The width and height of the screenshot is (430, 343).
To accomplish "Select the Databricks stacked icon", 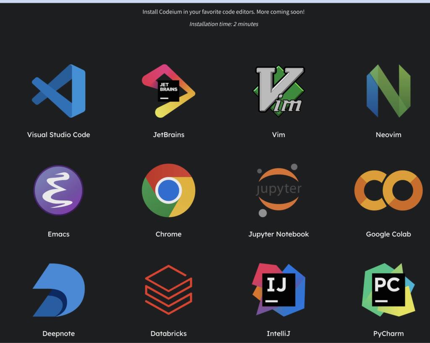I will tap(168, 289).
